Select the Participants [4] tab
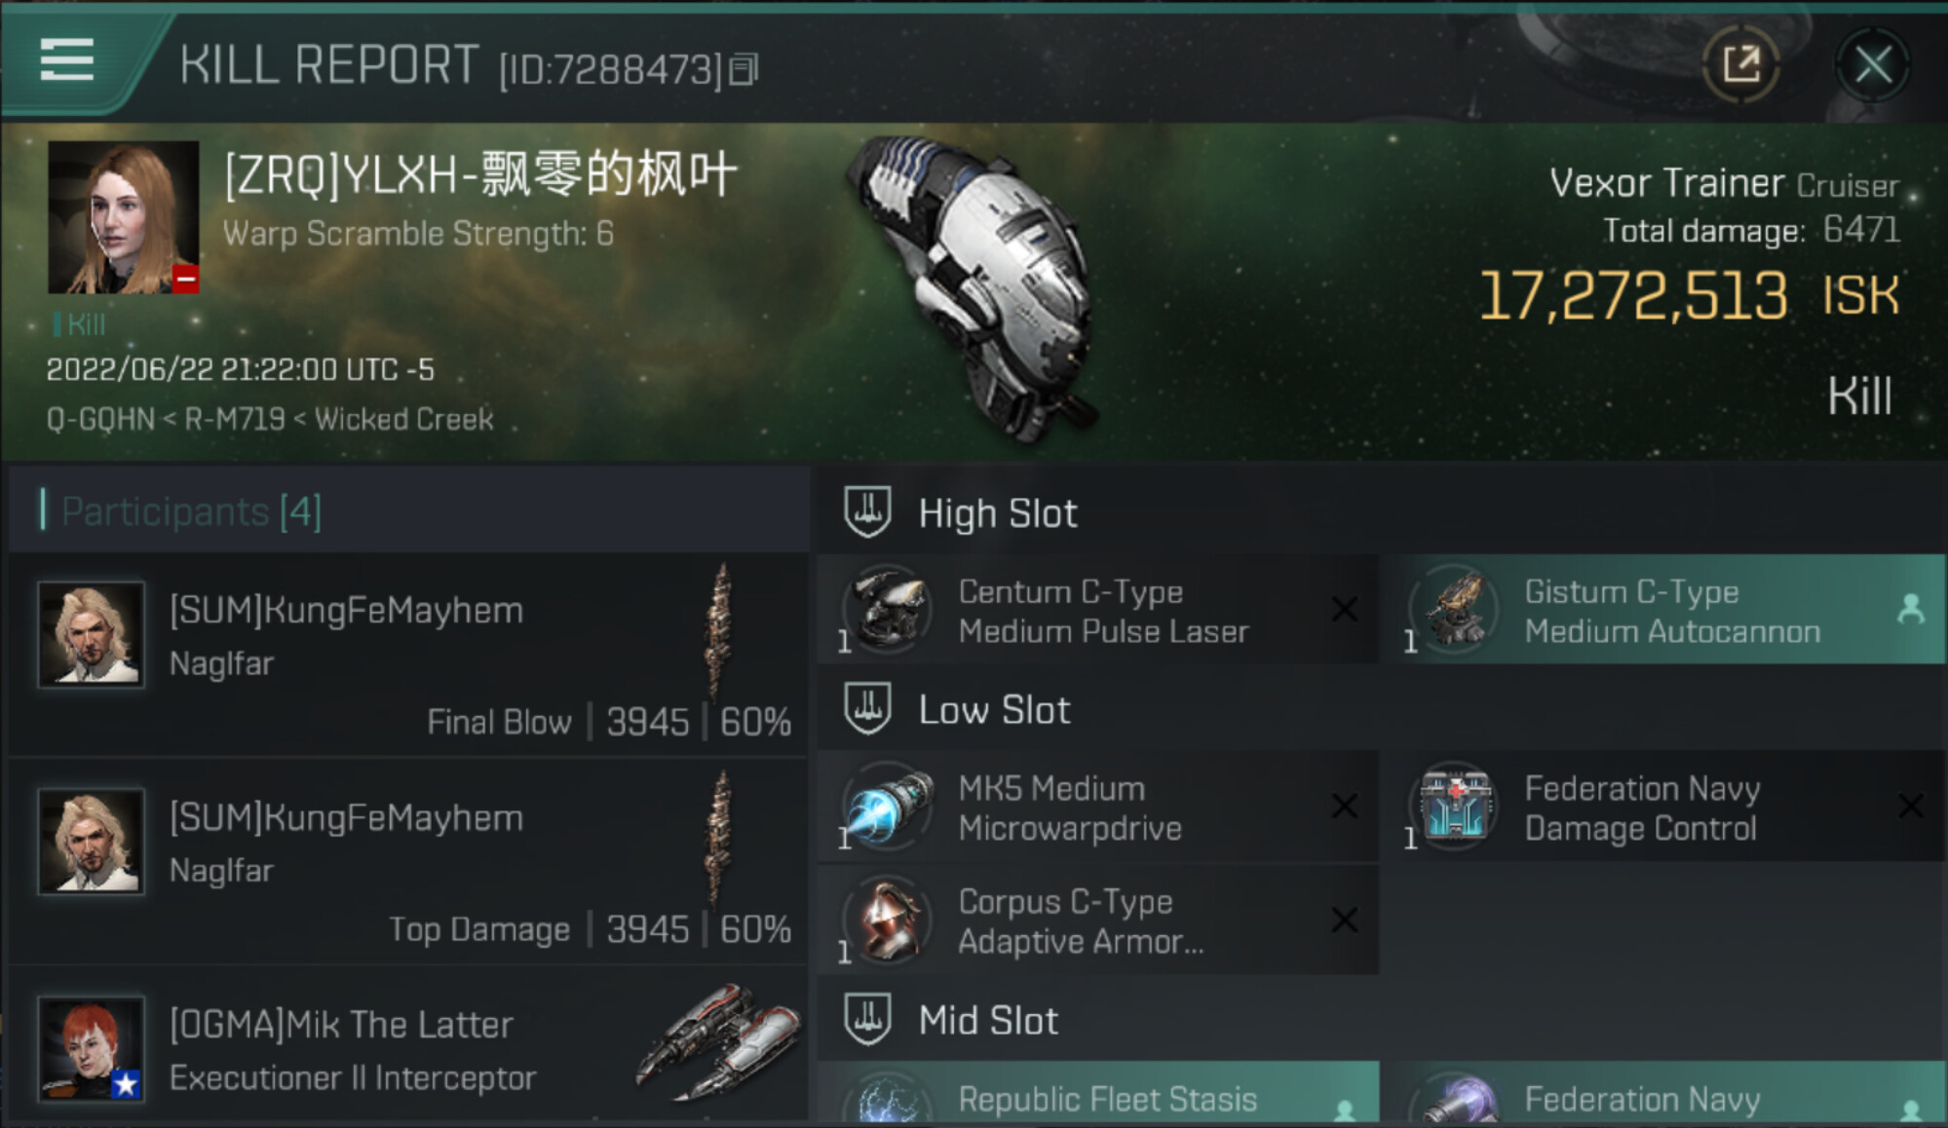The image size is (1948, 1128). point(191,511)
